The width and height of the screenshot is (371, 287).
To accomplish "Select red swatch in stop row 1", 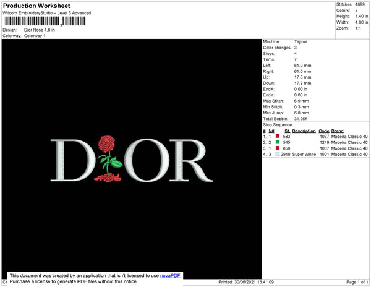I will point(278,136).
